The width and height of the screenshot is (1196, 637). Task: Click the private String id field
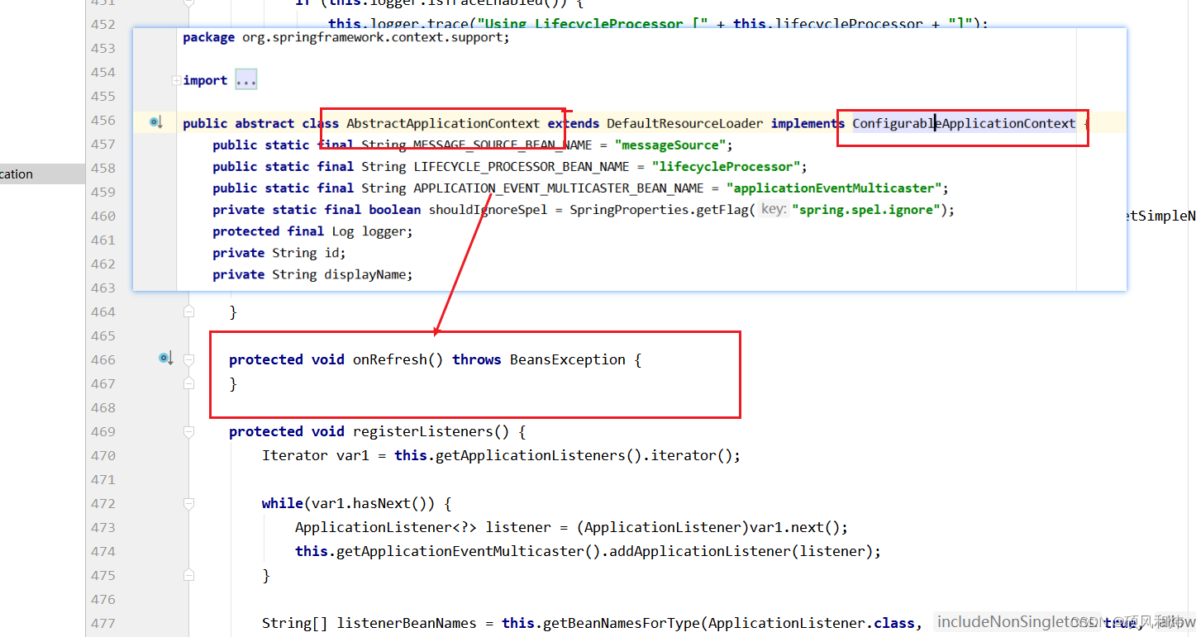pos(279,253)
